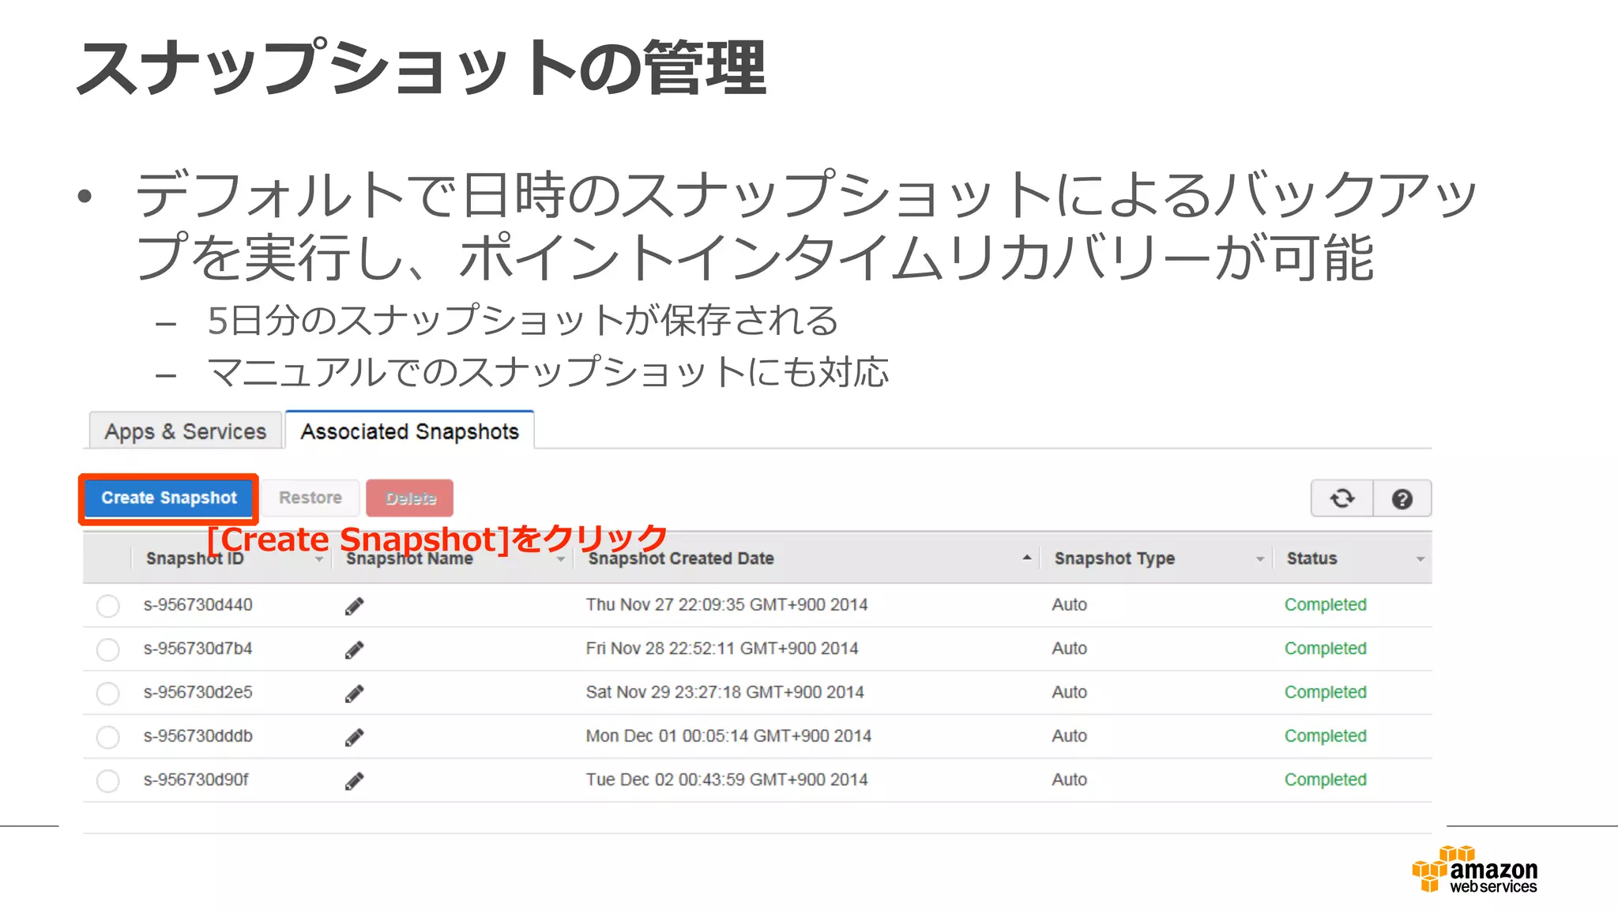Open Snapshot ID column dropdown arrow
This screenshot has width=1618, height=910.
click(x=319, y=559)
